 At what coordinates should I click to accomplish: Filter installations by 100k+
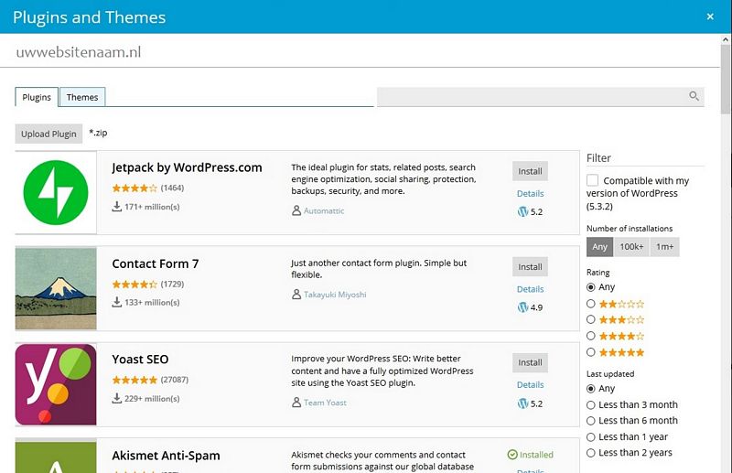click(631, 246)
